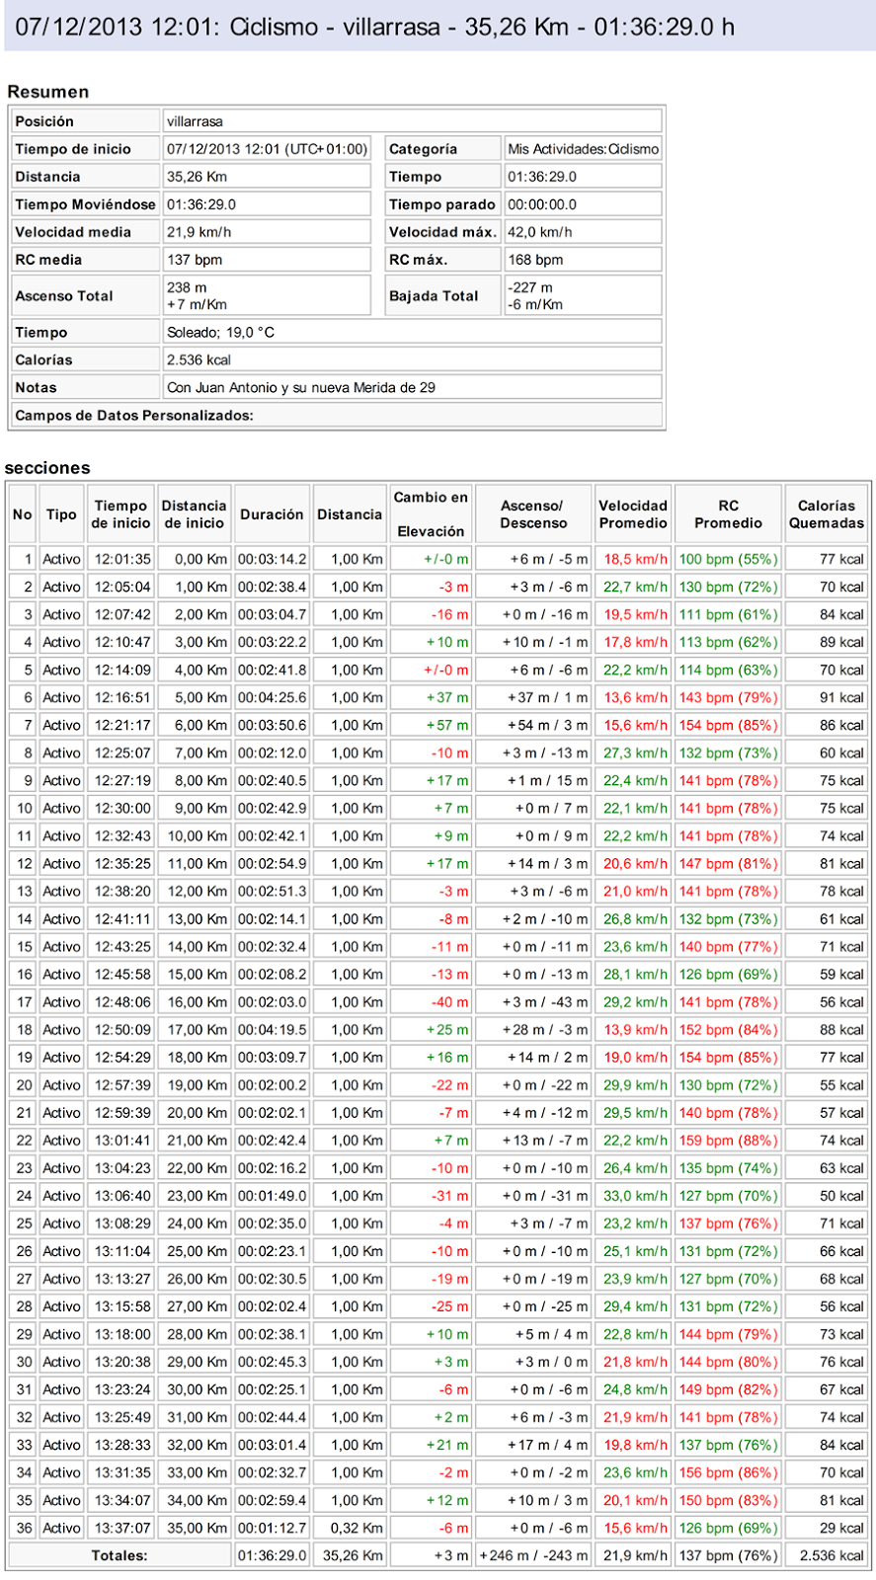Select the note 'Con Juan Antonio y su nueva Merida de 29'

[301, 388]
